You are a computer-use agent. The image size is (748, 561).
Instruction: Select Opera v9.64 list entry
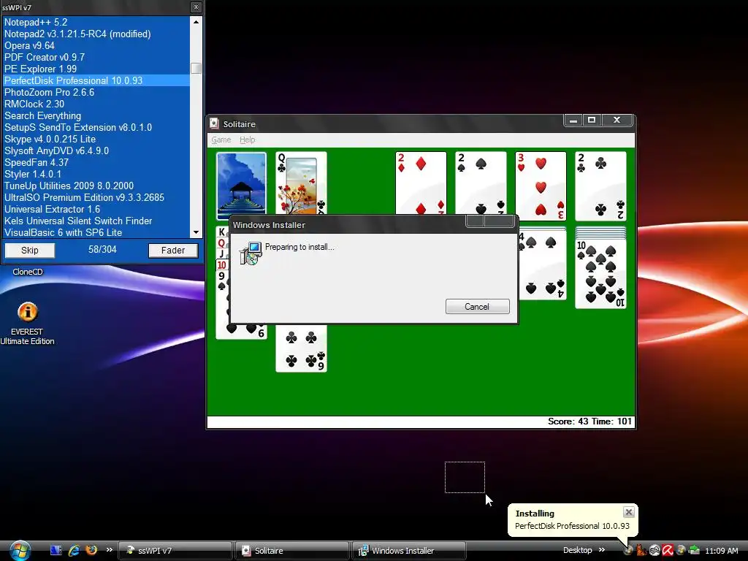(96, 45)
